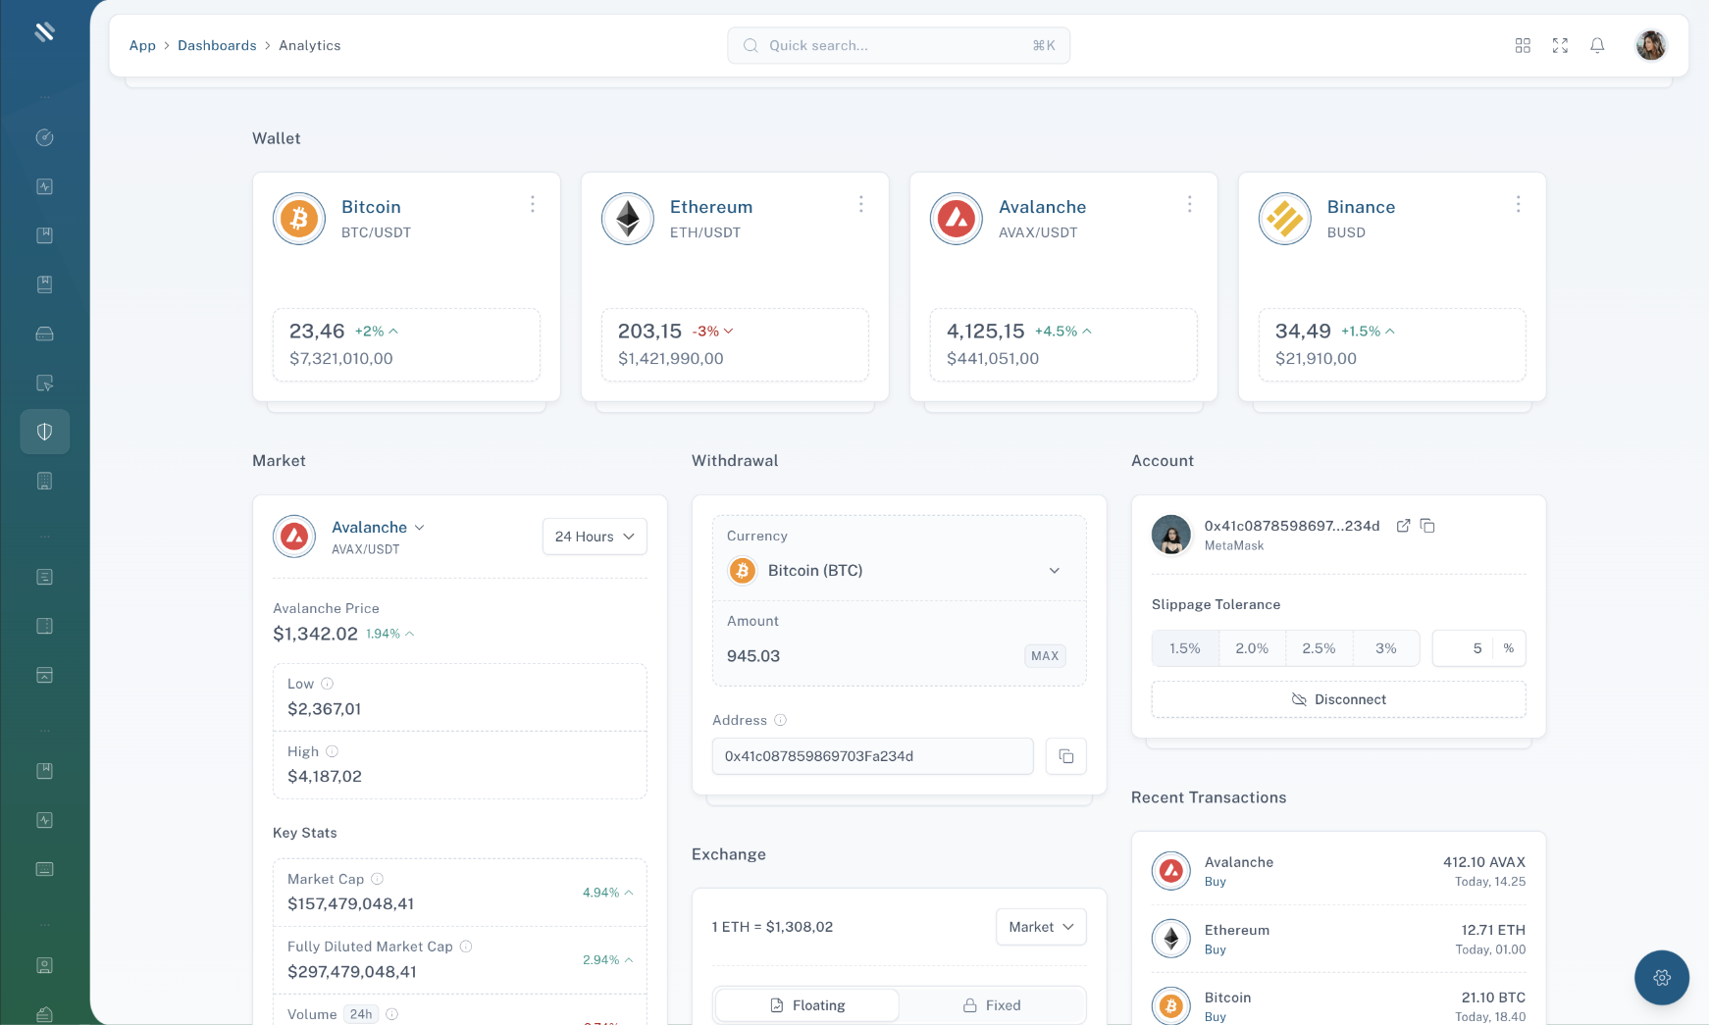This screenshot has width=1709, height=1025.
Task: Open the notifications bell
Action: [x=1596, y=45]
